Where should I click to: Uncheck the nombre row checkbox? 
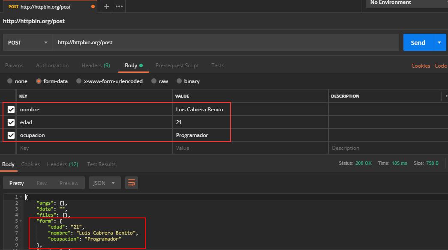11,110
